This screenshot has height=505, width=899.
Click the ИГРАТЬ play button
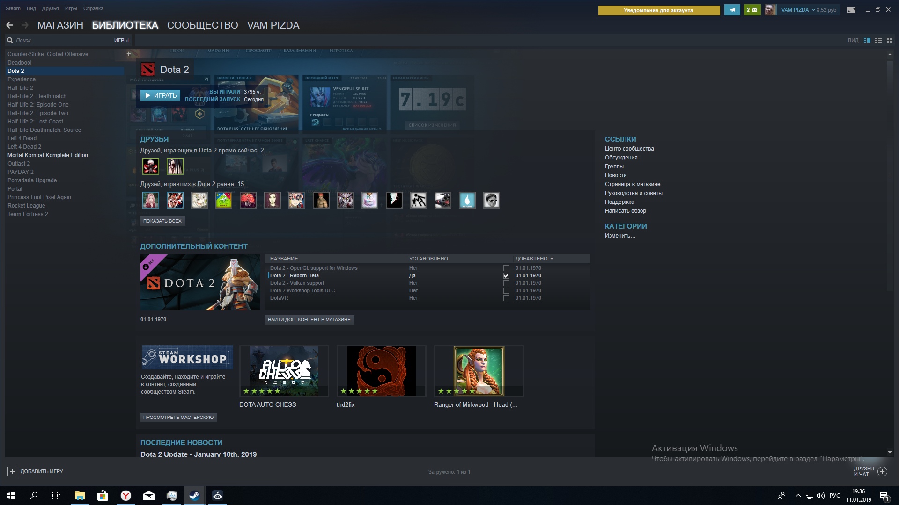160,95
